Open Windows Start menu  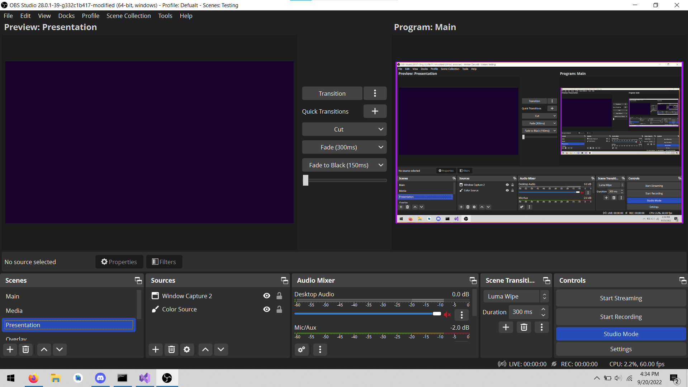[11, 378]
